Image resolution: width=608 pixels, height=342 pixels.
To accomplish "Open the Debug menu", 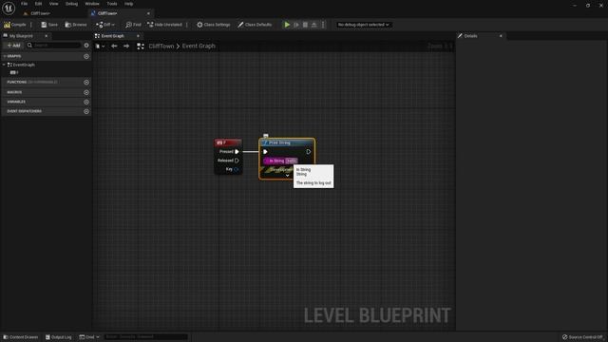I will pos(71,4).
